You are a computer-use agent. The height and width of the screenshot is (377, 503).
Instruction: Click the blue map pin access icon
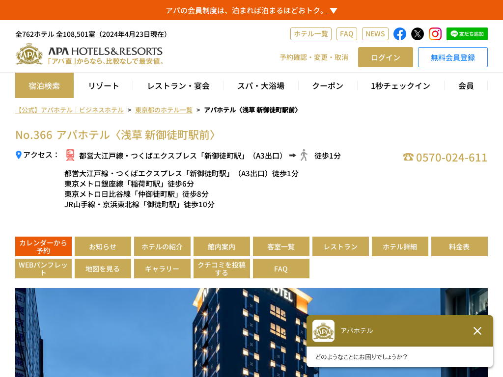click(x=19, y=155)
